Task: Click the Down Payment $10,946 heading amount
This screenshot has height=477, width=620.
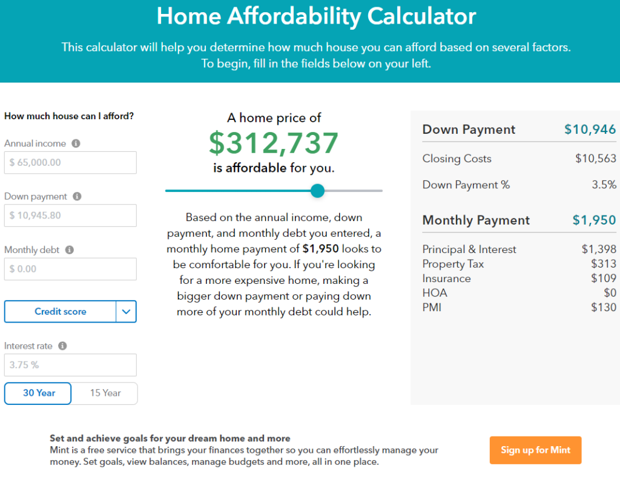Action: [x=590, y=129]
